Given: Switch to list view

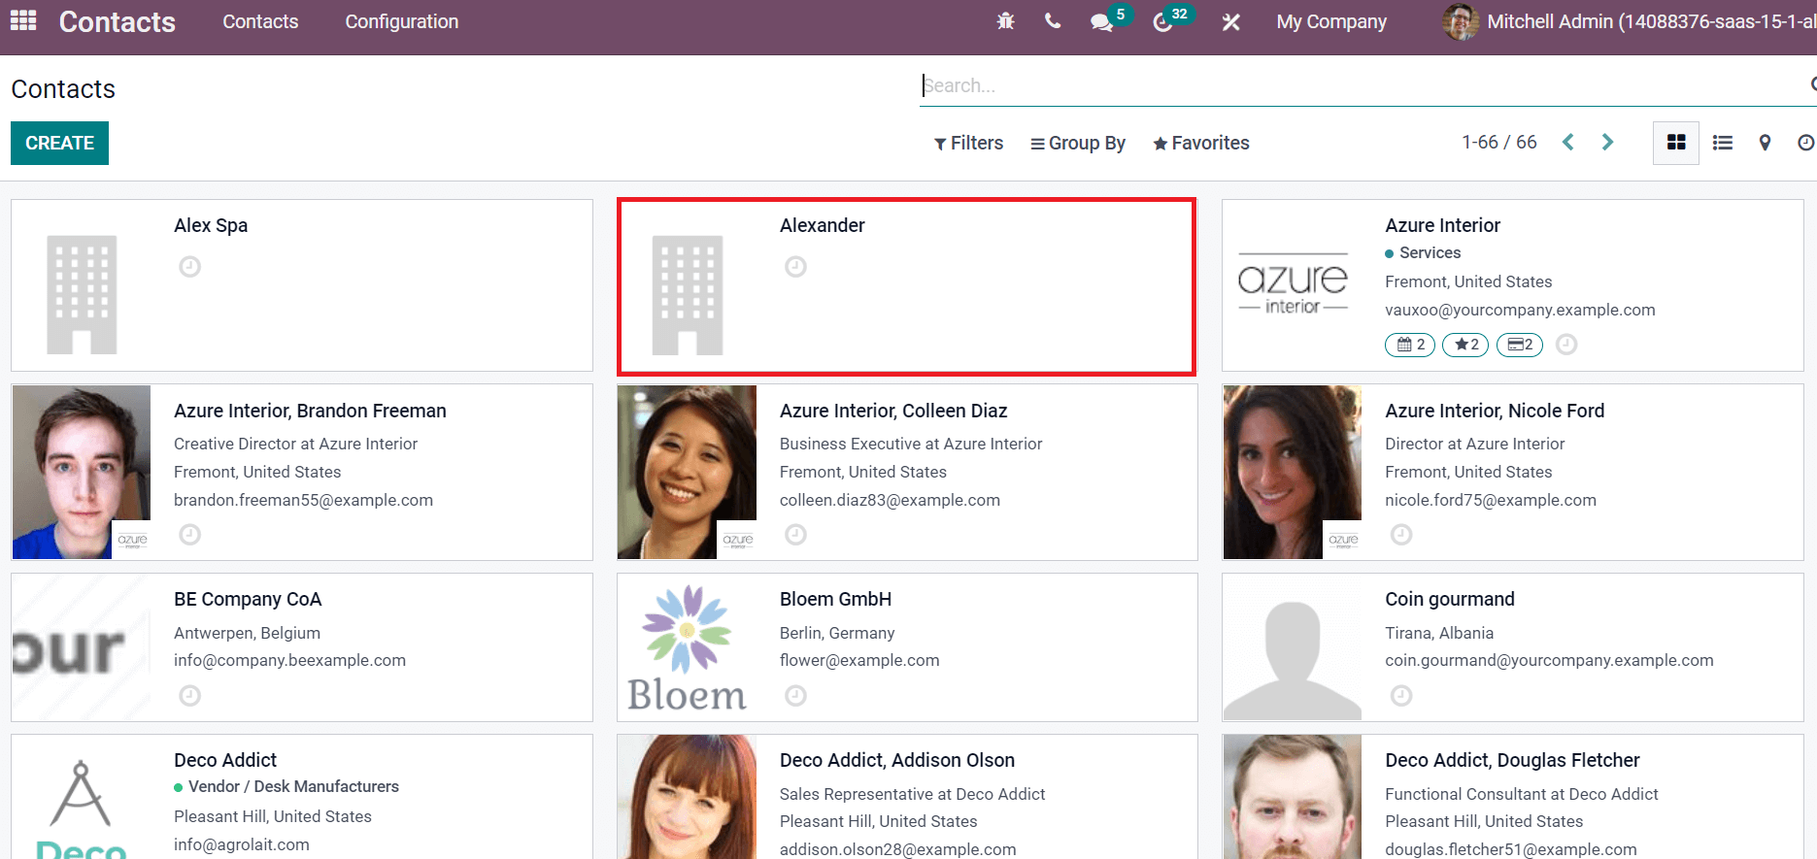Looking at the screenshot, I should (x=1723, y=143).
